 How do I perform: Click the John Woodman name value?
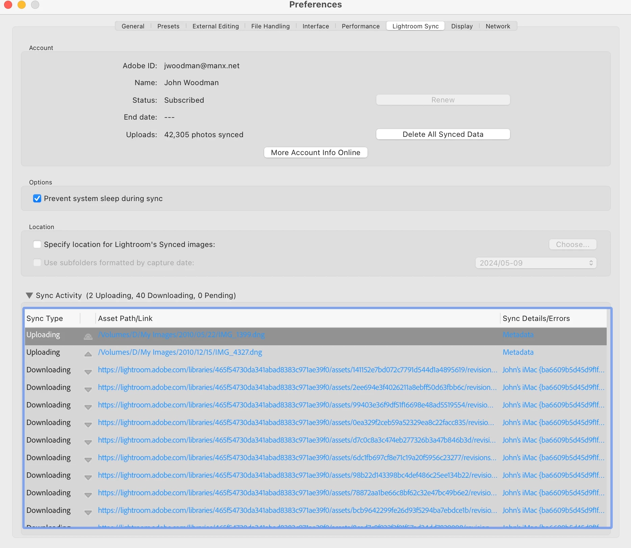192,82
